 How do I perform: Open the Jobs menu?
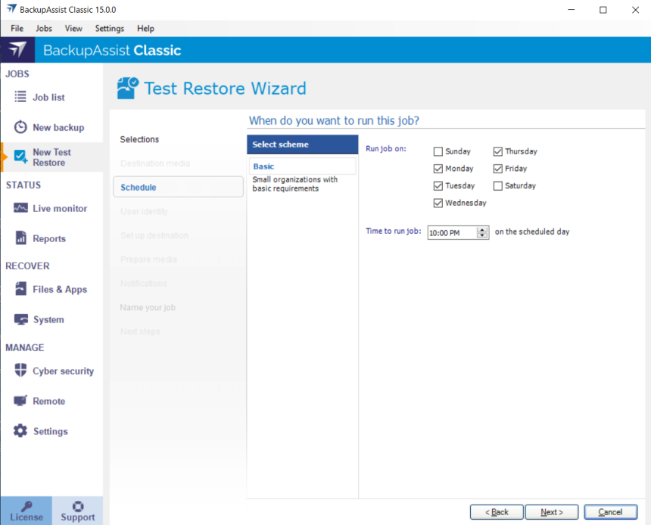[x=44, y=28]
